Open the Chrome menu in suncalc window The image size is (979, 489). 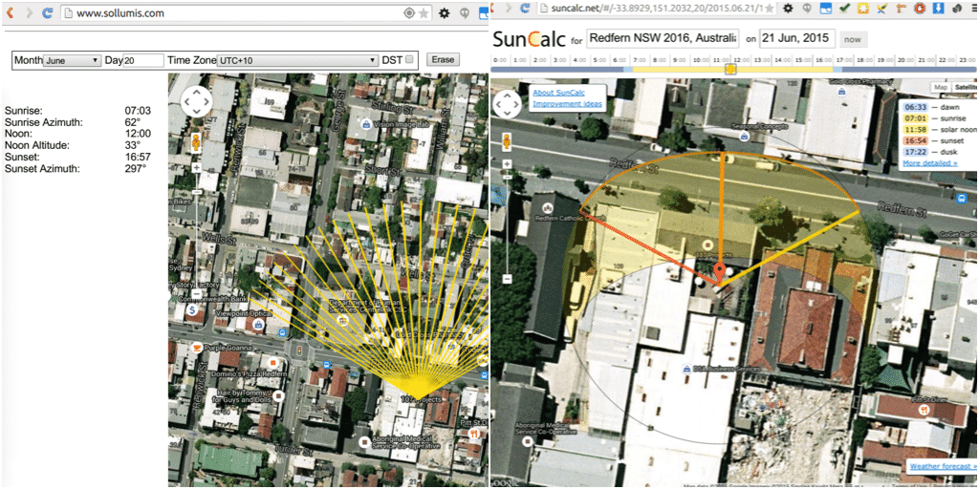[974, 8]
